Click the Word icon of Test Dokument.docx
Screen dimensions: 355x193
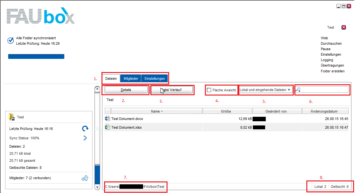108,119
